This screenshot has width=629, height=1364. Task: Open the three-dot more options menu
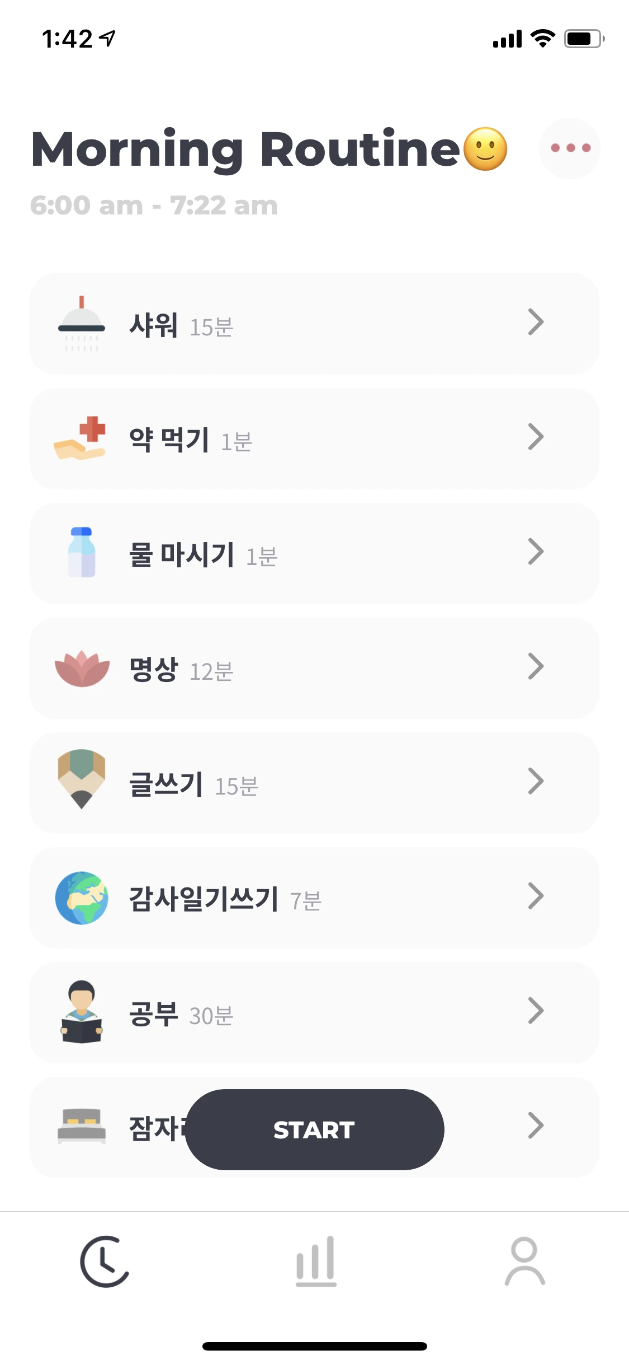pyautogui.click(x=570, y=148)
